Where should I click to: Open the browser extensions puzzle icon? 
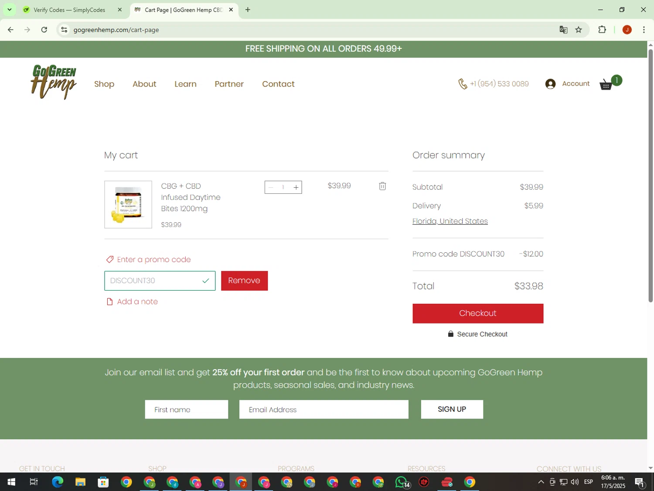pos(602,30)
